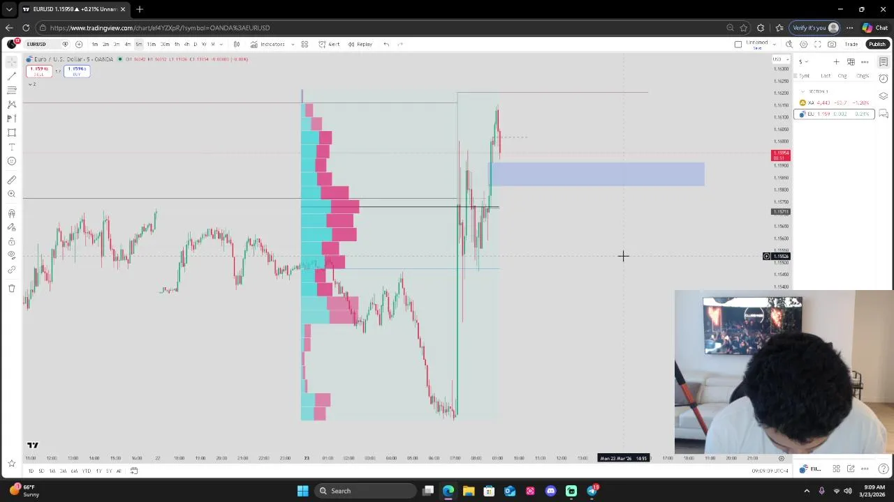Open favorites star at toolbar bottom
This screenshot has height=502, width=894.
click(x=12, y=463)
